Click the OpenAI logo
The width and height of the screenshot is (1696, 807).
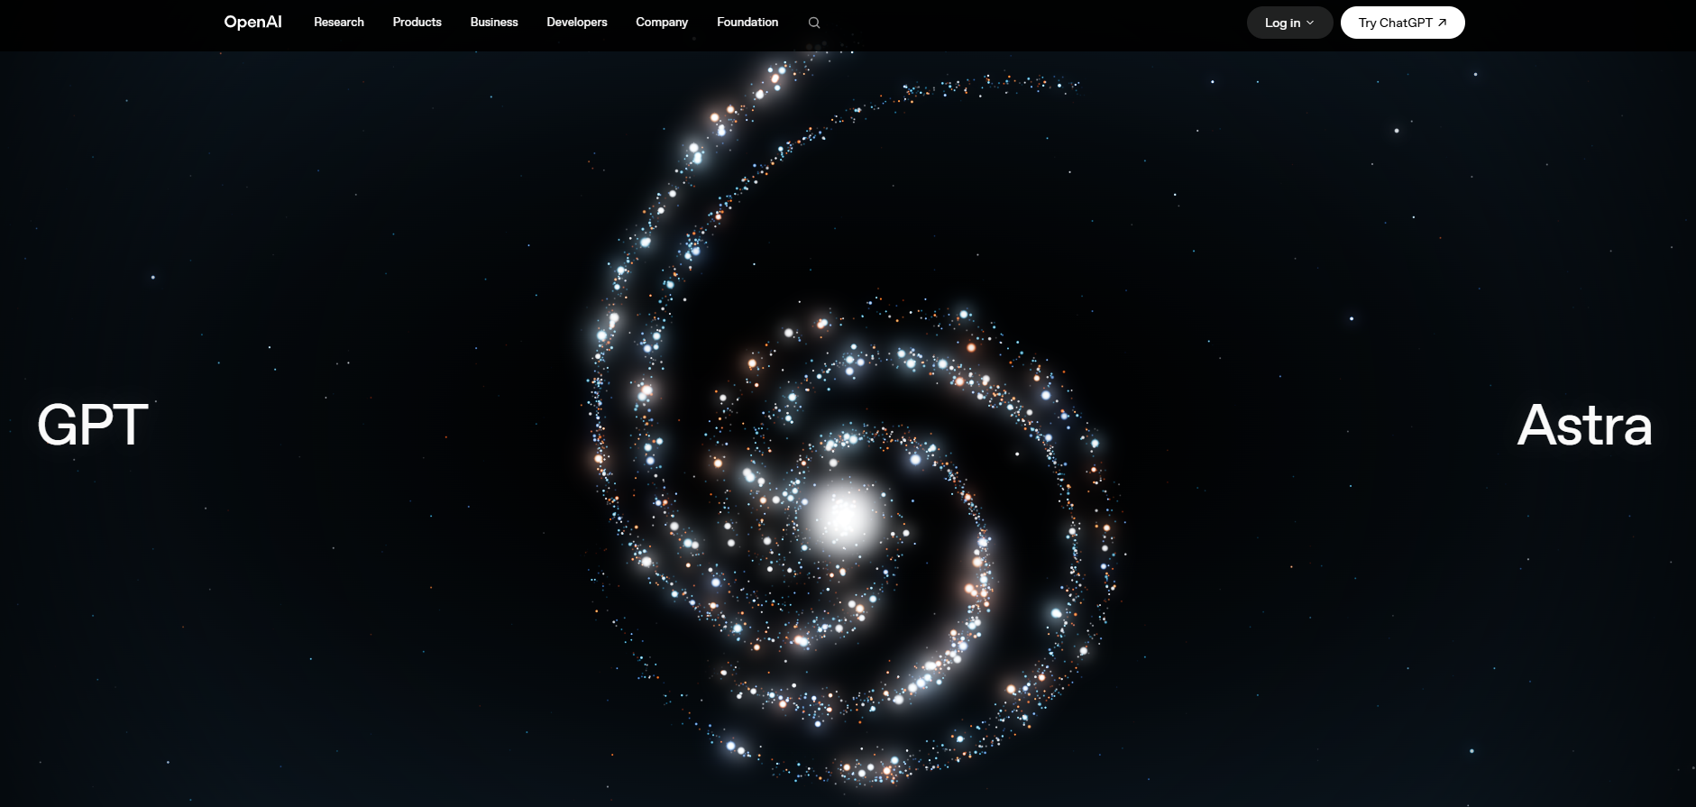pyautogui.click(x=252, y=22)
